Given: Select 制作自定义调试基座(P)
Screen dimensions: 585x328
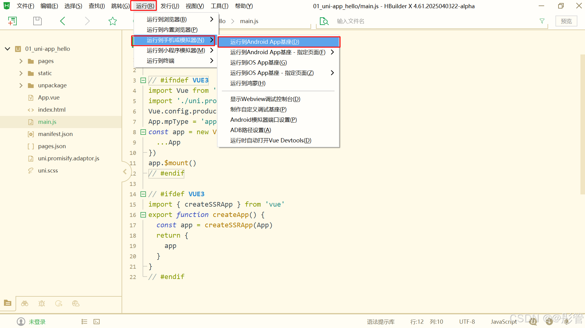Looking at the screenshot, I should [x=278, y=110].
